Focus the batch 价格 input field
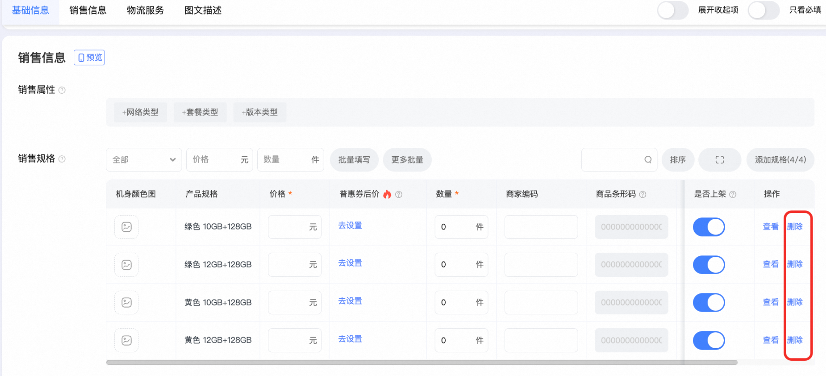Screen dimensions: 826x376 point(220,159)
